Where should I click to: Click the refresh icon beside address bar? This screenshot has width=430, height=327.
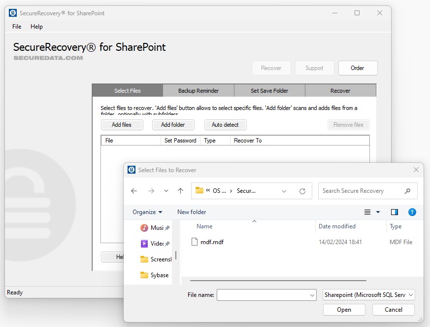[x=302, y=191]
